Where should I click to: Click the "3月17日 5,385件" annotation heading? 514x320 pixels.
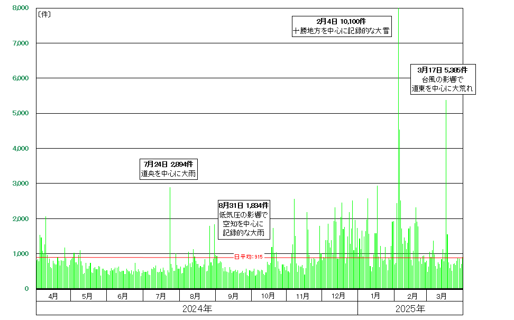click(443, 70)
